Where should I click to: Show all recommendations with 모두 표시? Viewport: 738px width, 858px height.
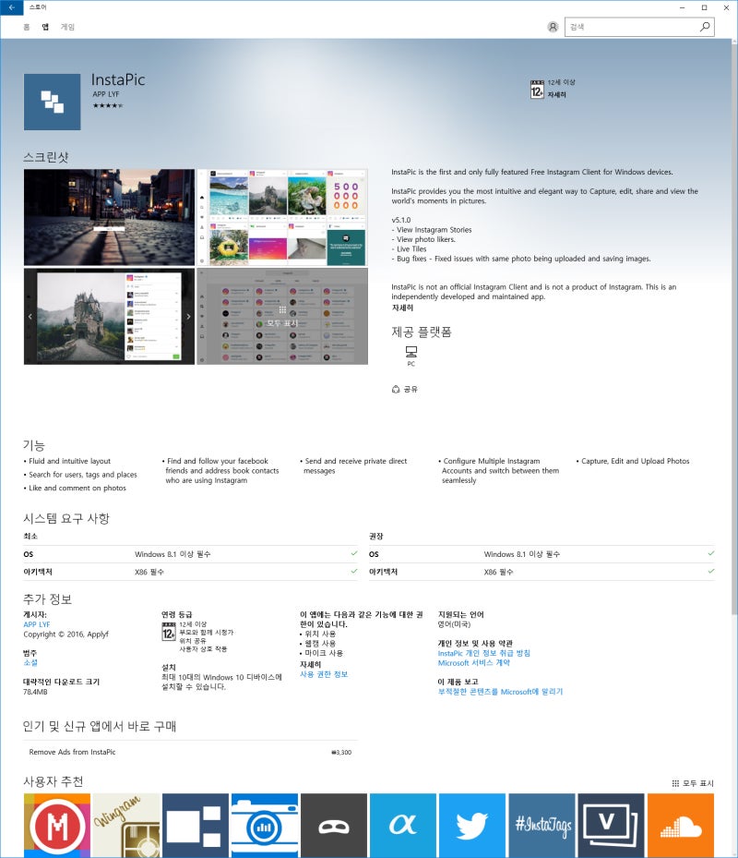coord(693,783)
